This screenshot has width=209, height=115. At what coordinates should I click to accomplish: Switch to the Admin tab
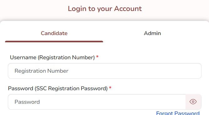click(x=152, y=33)
